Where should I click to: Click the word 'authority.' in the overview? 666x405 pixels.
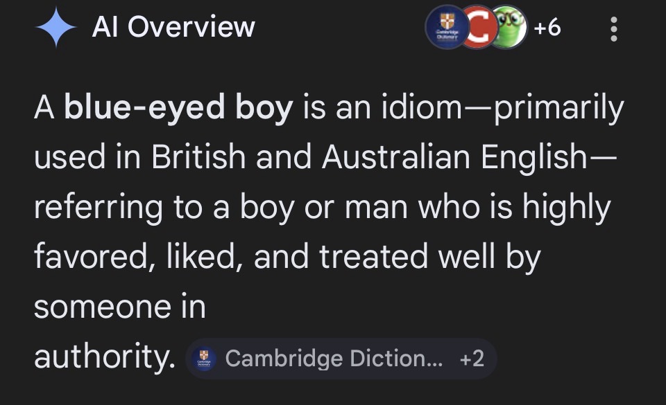104,357
